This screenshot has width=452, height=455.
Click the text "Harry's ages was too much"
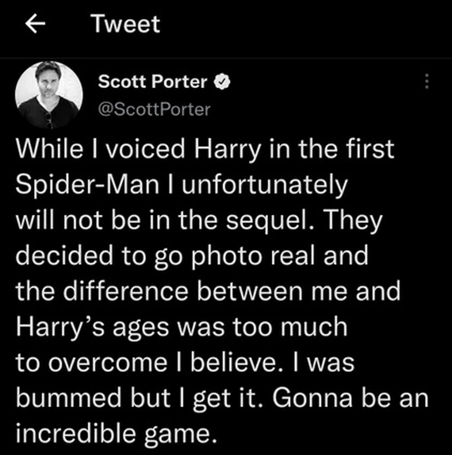181,327
